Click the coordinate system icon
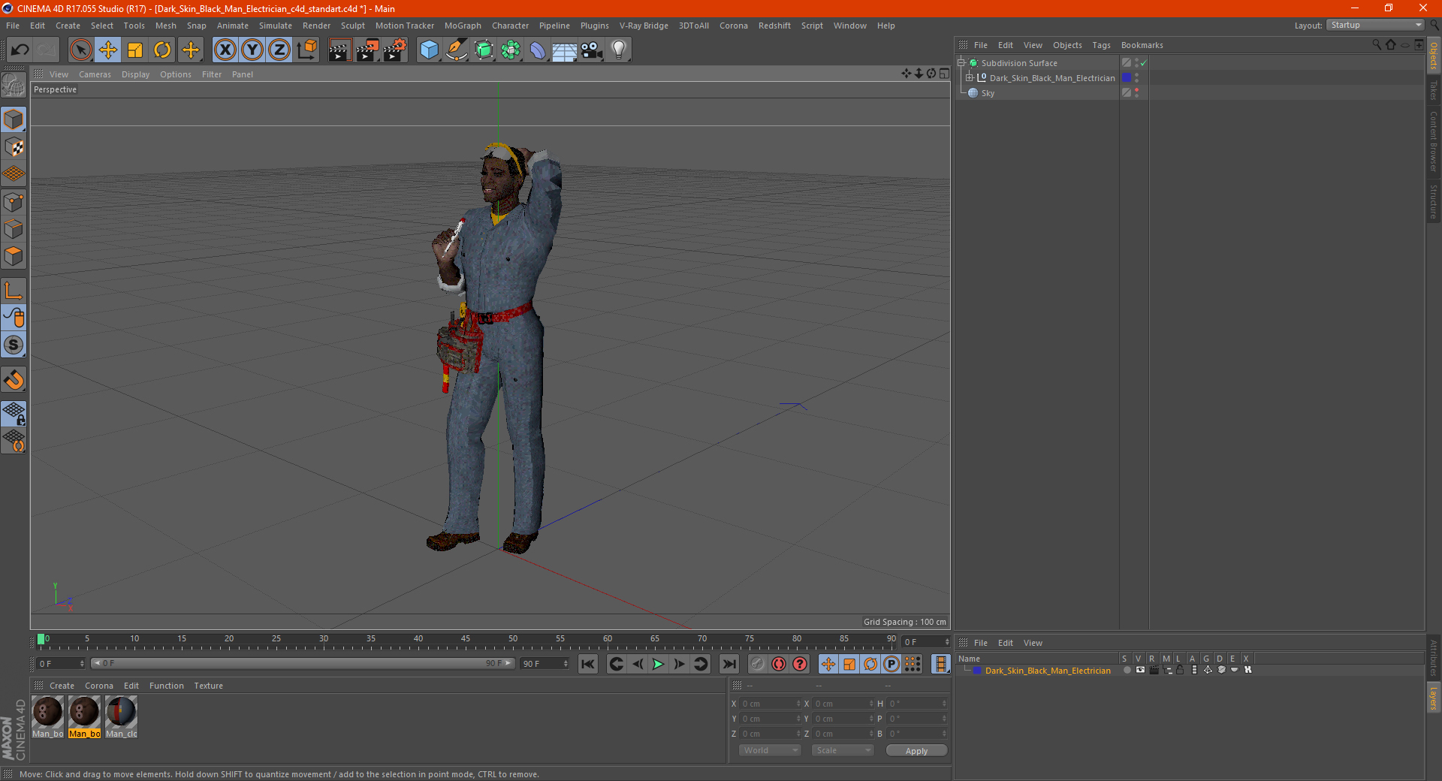 (306, 50)
